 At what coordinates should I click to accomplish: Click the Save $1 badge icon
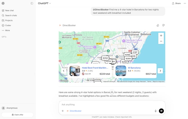click(x=83, y=74)
